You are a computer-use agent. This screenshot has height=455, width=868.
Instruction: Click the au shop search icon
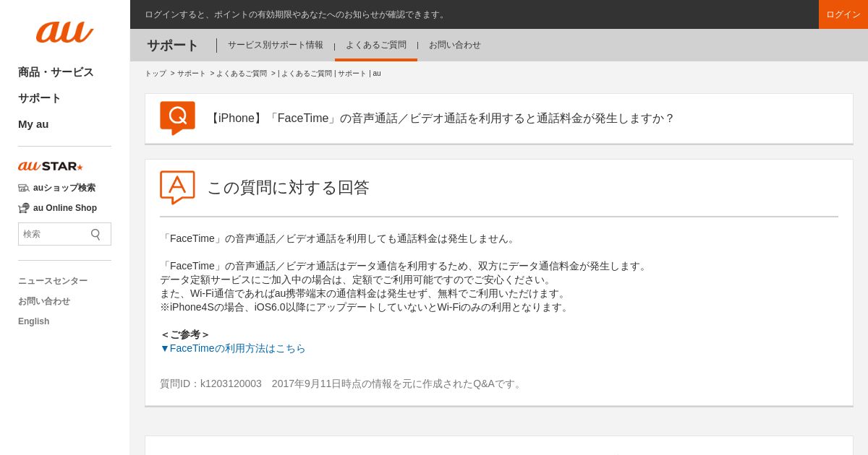24,188
